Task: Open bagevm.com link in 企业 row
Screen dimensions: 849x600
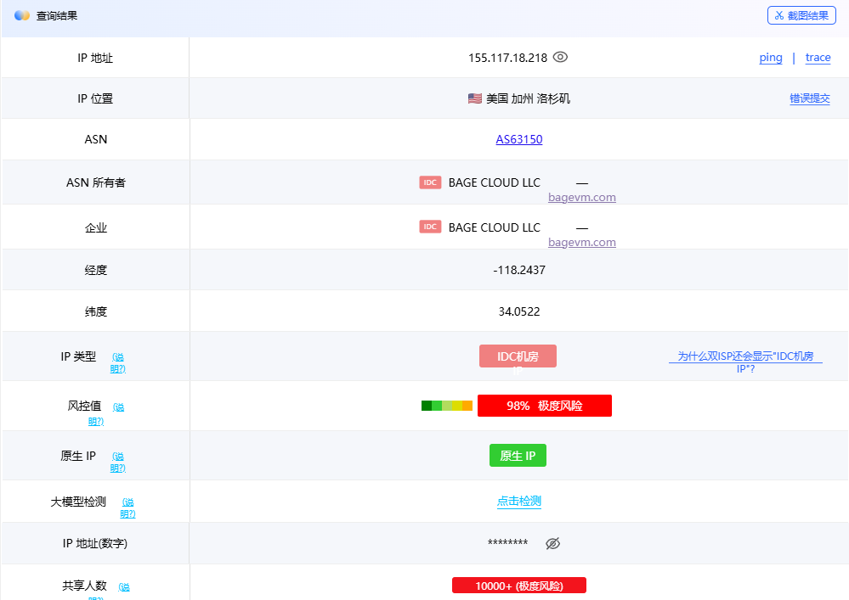Action: [582, 243]
